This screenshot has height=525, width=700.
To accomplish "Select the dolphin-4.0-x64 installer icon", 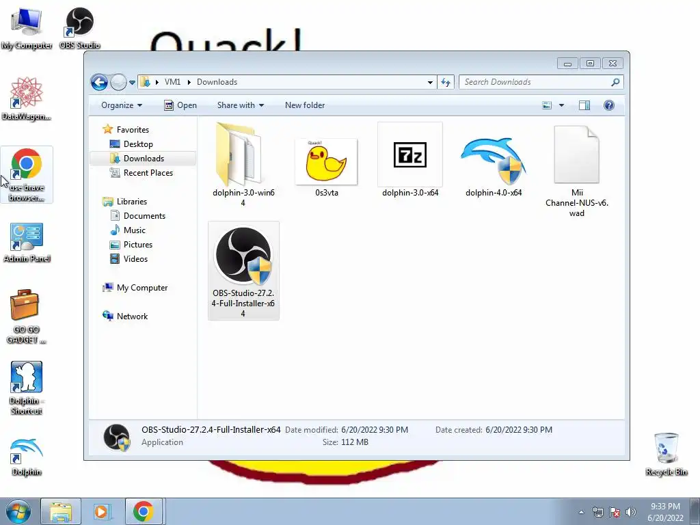I will click(x=494, y=161).
